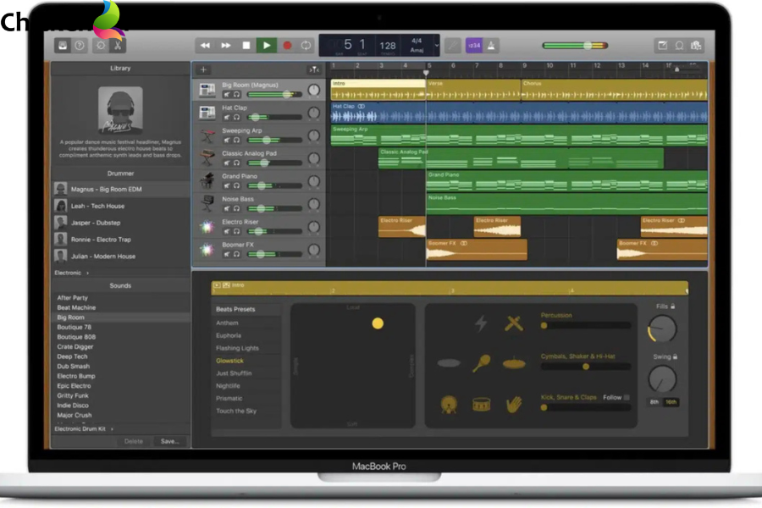This screenshot has height=508, width=762.
Task: Click the yellow puck in the Drummer XY pad
Action: [x=378, y=323]
